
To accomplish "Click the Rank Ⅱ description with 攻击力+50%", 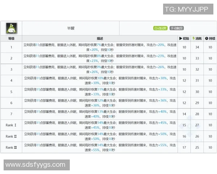I will click(100, 136).
